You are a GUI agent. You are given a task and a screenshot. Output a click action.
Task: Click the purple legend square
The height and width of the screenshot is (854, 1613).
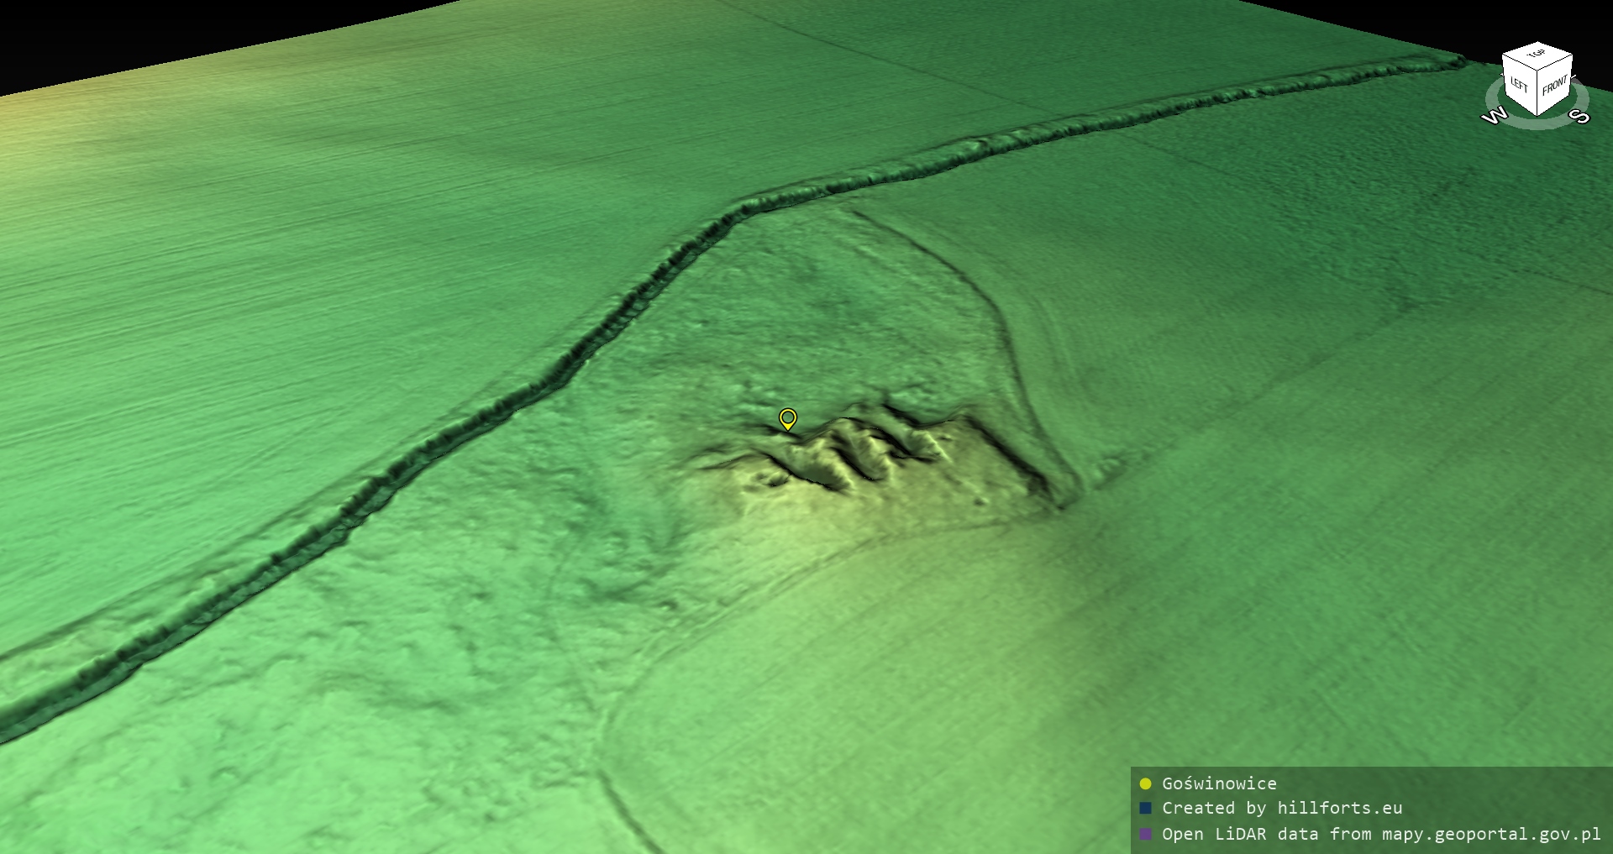(1145, 834)
